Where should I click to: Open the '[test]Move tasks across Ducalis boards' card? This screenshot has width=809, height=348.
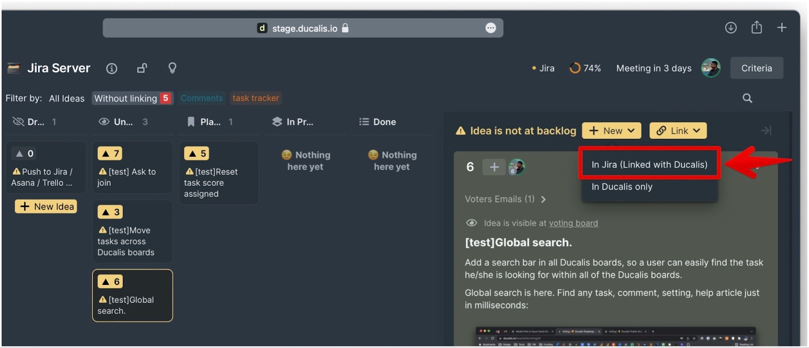click(132, 231)
